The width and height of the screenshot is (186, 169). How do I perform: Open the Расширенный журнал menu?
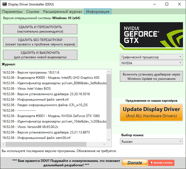(62, 11)
